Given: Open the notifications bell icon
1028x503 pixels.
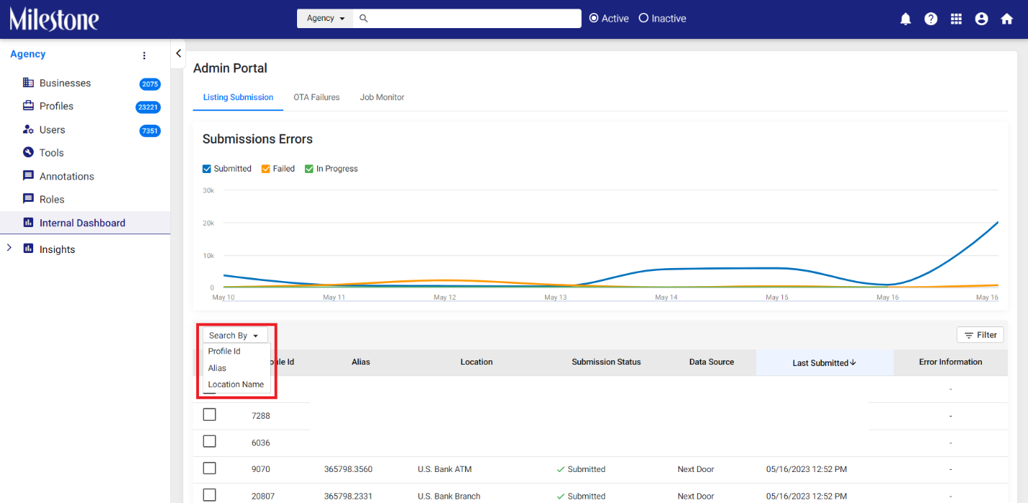Looking at the screenshot, I should tap(905, 19).
